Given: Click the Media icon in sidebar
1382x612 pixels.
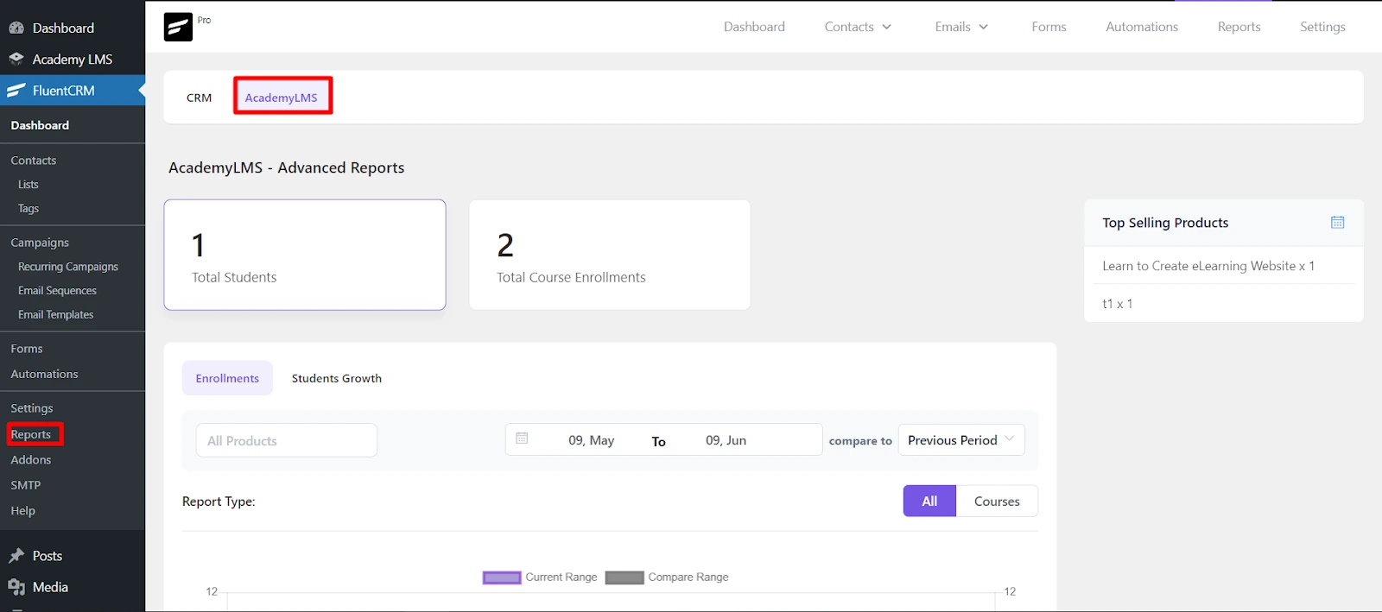Looking at the screenshot, I should (x=16, y=587).
